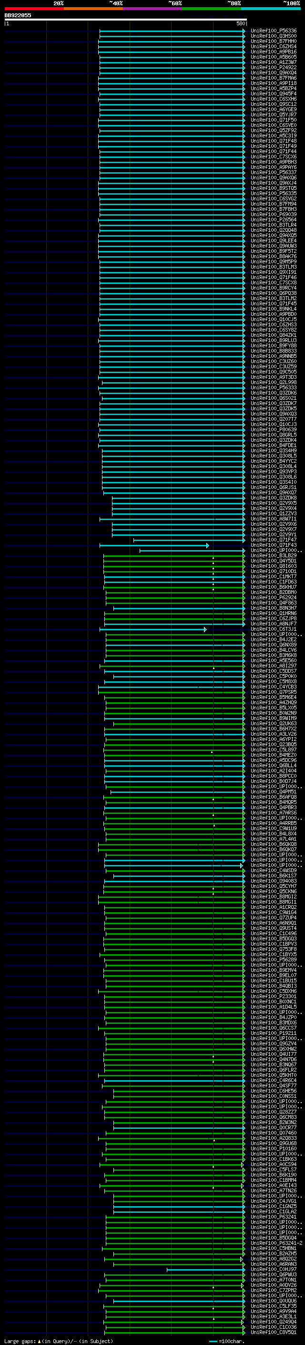Select the UniRef100_C6T3J1 label
Viewport: 305px width, 1345px height.
pyautogui.click(x=274, y=629)
